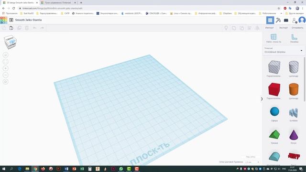Open the Windows Start menu
Viewport: 306px width, 172px height.
point(4,169)
